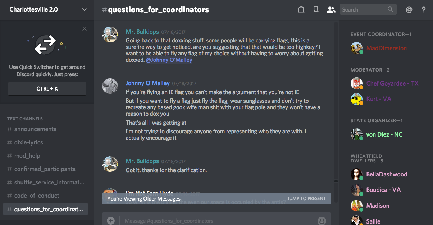The image size is (433, 225).
Task: Click the chat scrollbar thumb
Action: (336, 181)
